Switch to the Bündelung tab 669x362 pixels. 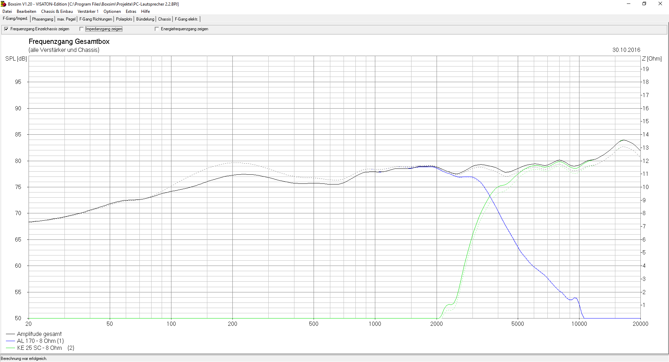145,19
